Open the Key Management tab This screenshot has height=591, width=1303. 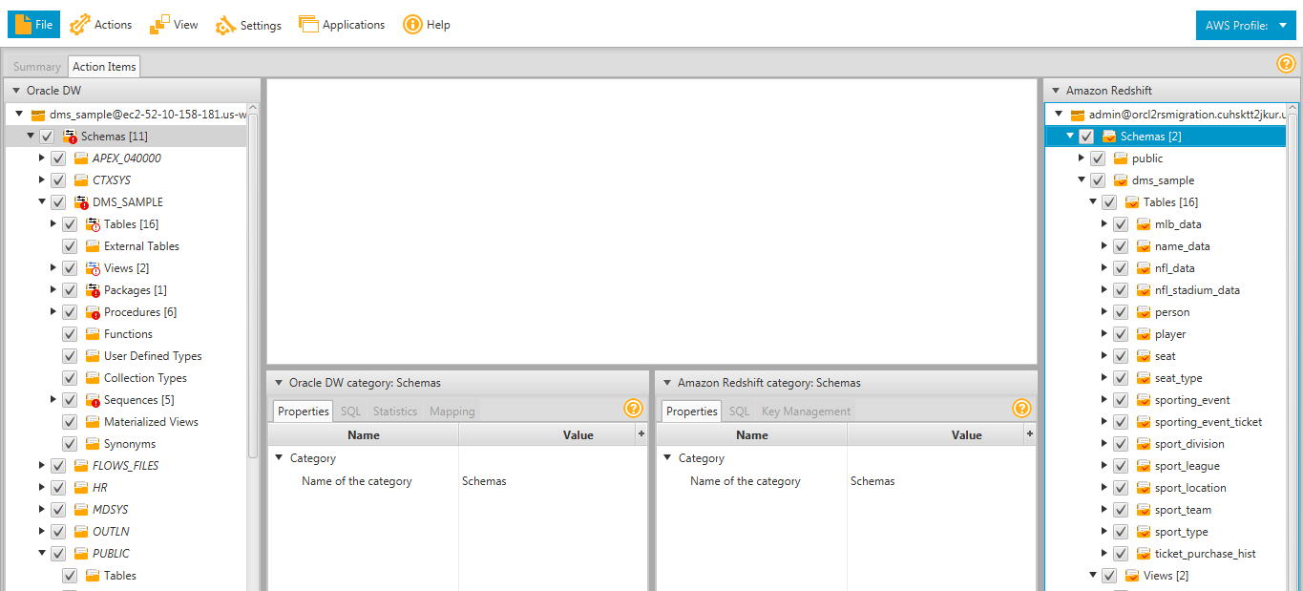pos(806,412)
